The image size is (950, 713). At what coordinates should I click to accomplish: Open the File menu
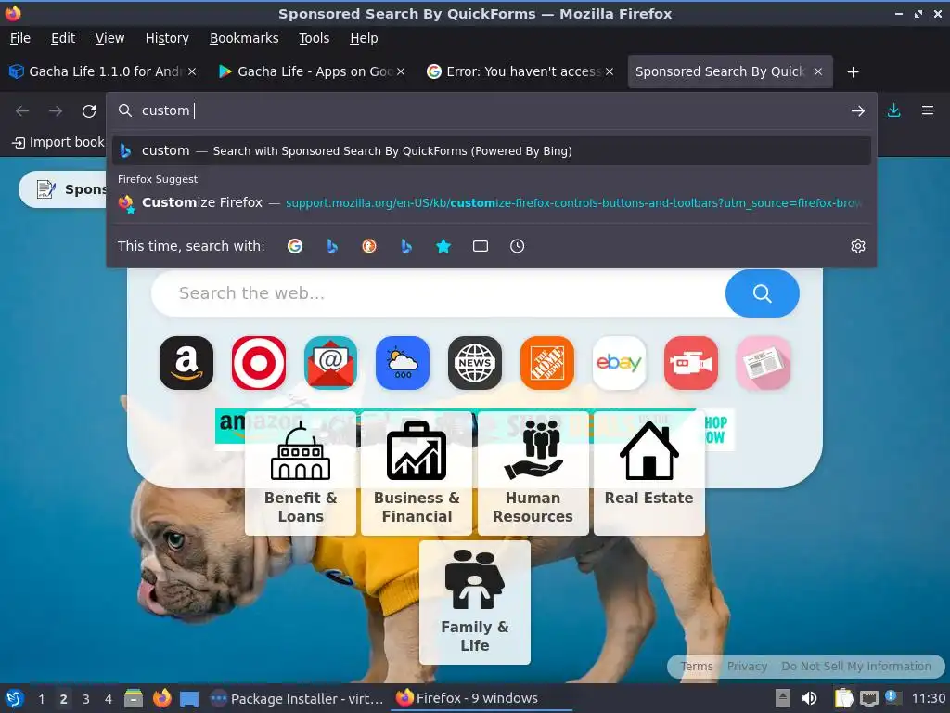pyautogui.click(x=20, y=38)
